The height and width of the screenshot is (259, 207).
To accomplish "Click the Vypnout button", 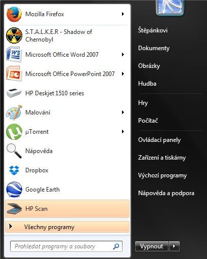I will click(152, 246).
